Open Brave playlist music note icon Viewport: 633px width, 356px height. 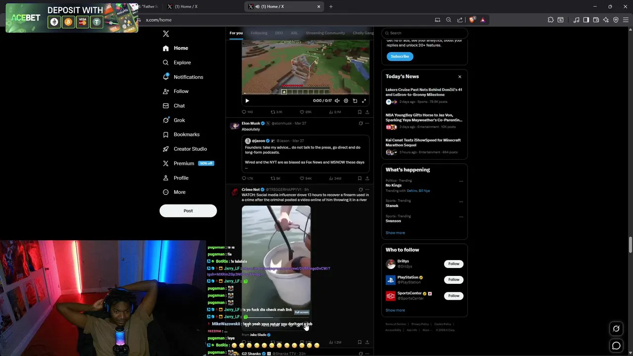pos(576,20)
